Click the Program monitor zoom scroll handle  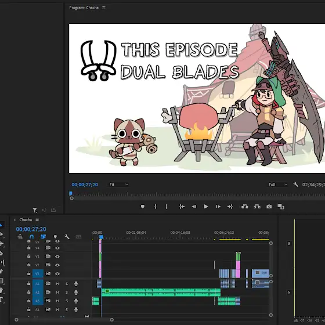72,198
